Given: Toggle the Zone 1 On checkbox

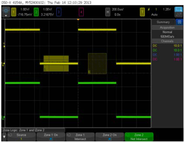Looking at the screenshot, I should click(x=51, y=139).
